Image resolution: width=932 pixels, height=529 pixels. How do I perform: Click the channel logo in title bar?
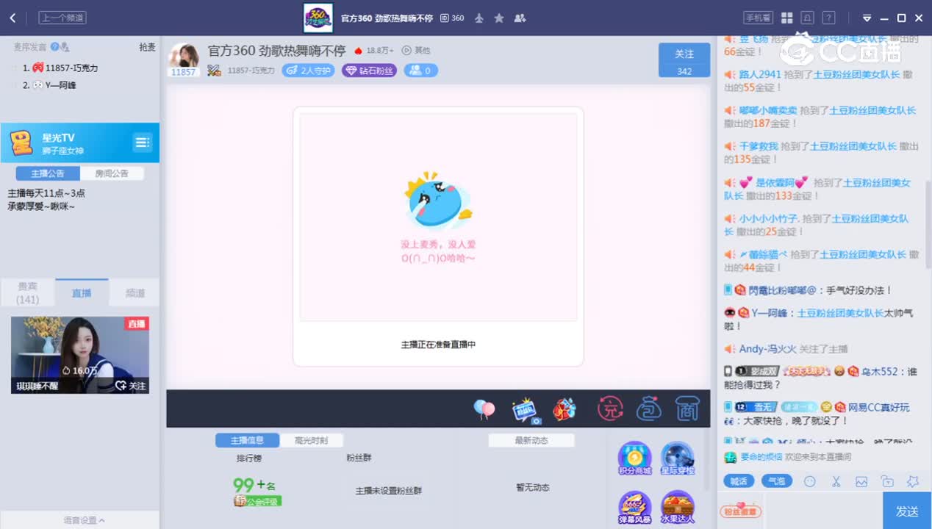[x=318, y=18]
